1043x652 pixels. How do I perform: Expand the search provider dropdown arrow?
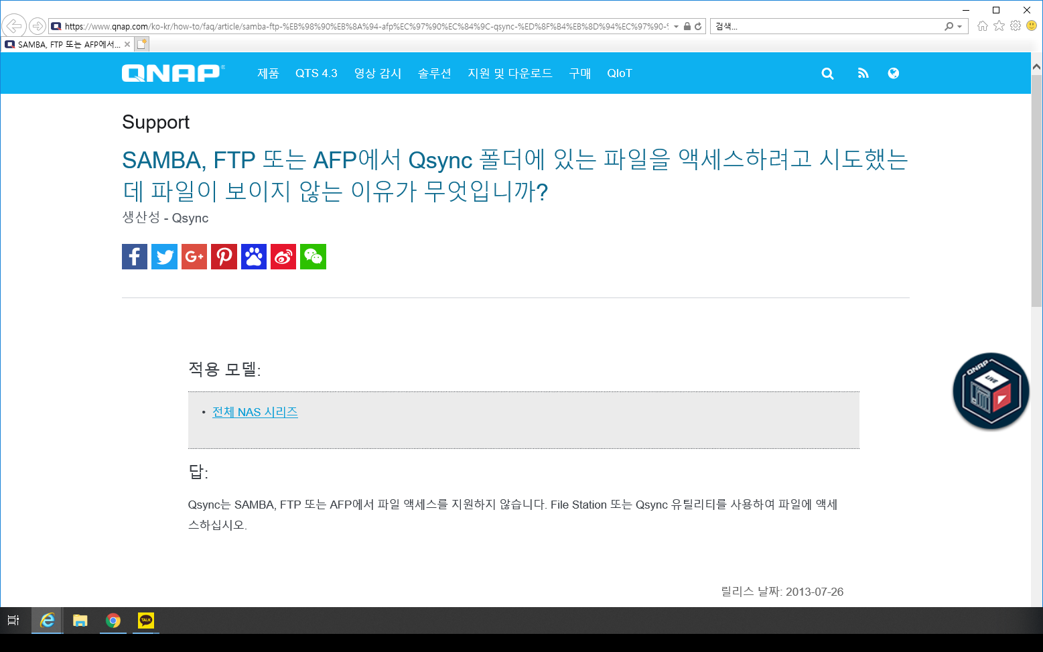point(960,27)
